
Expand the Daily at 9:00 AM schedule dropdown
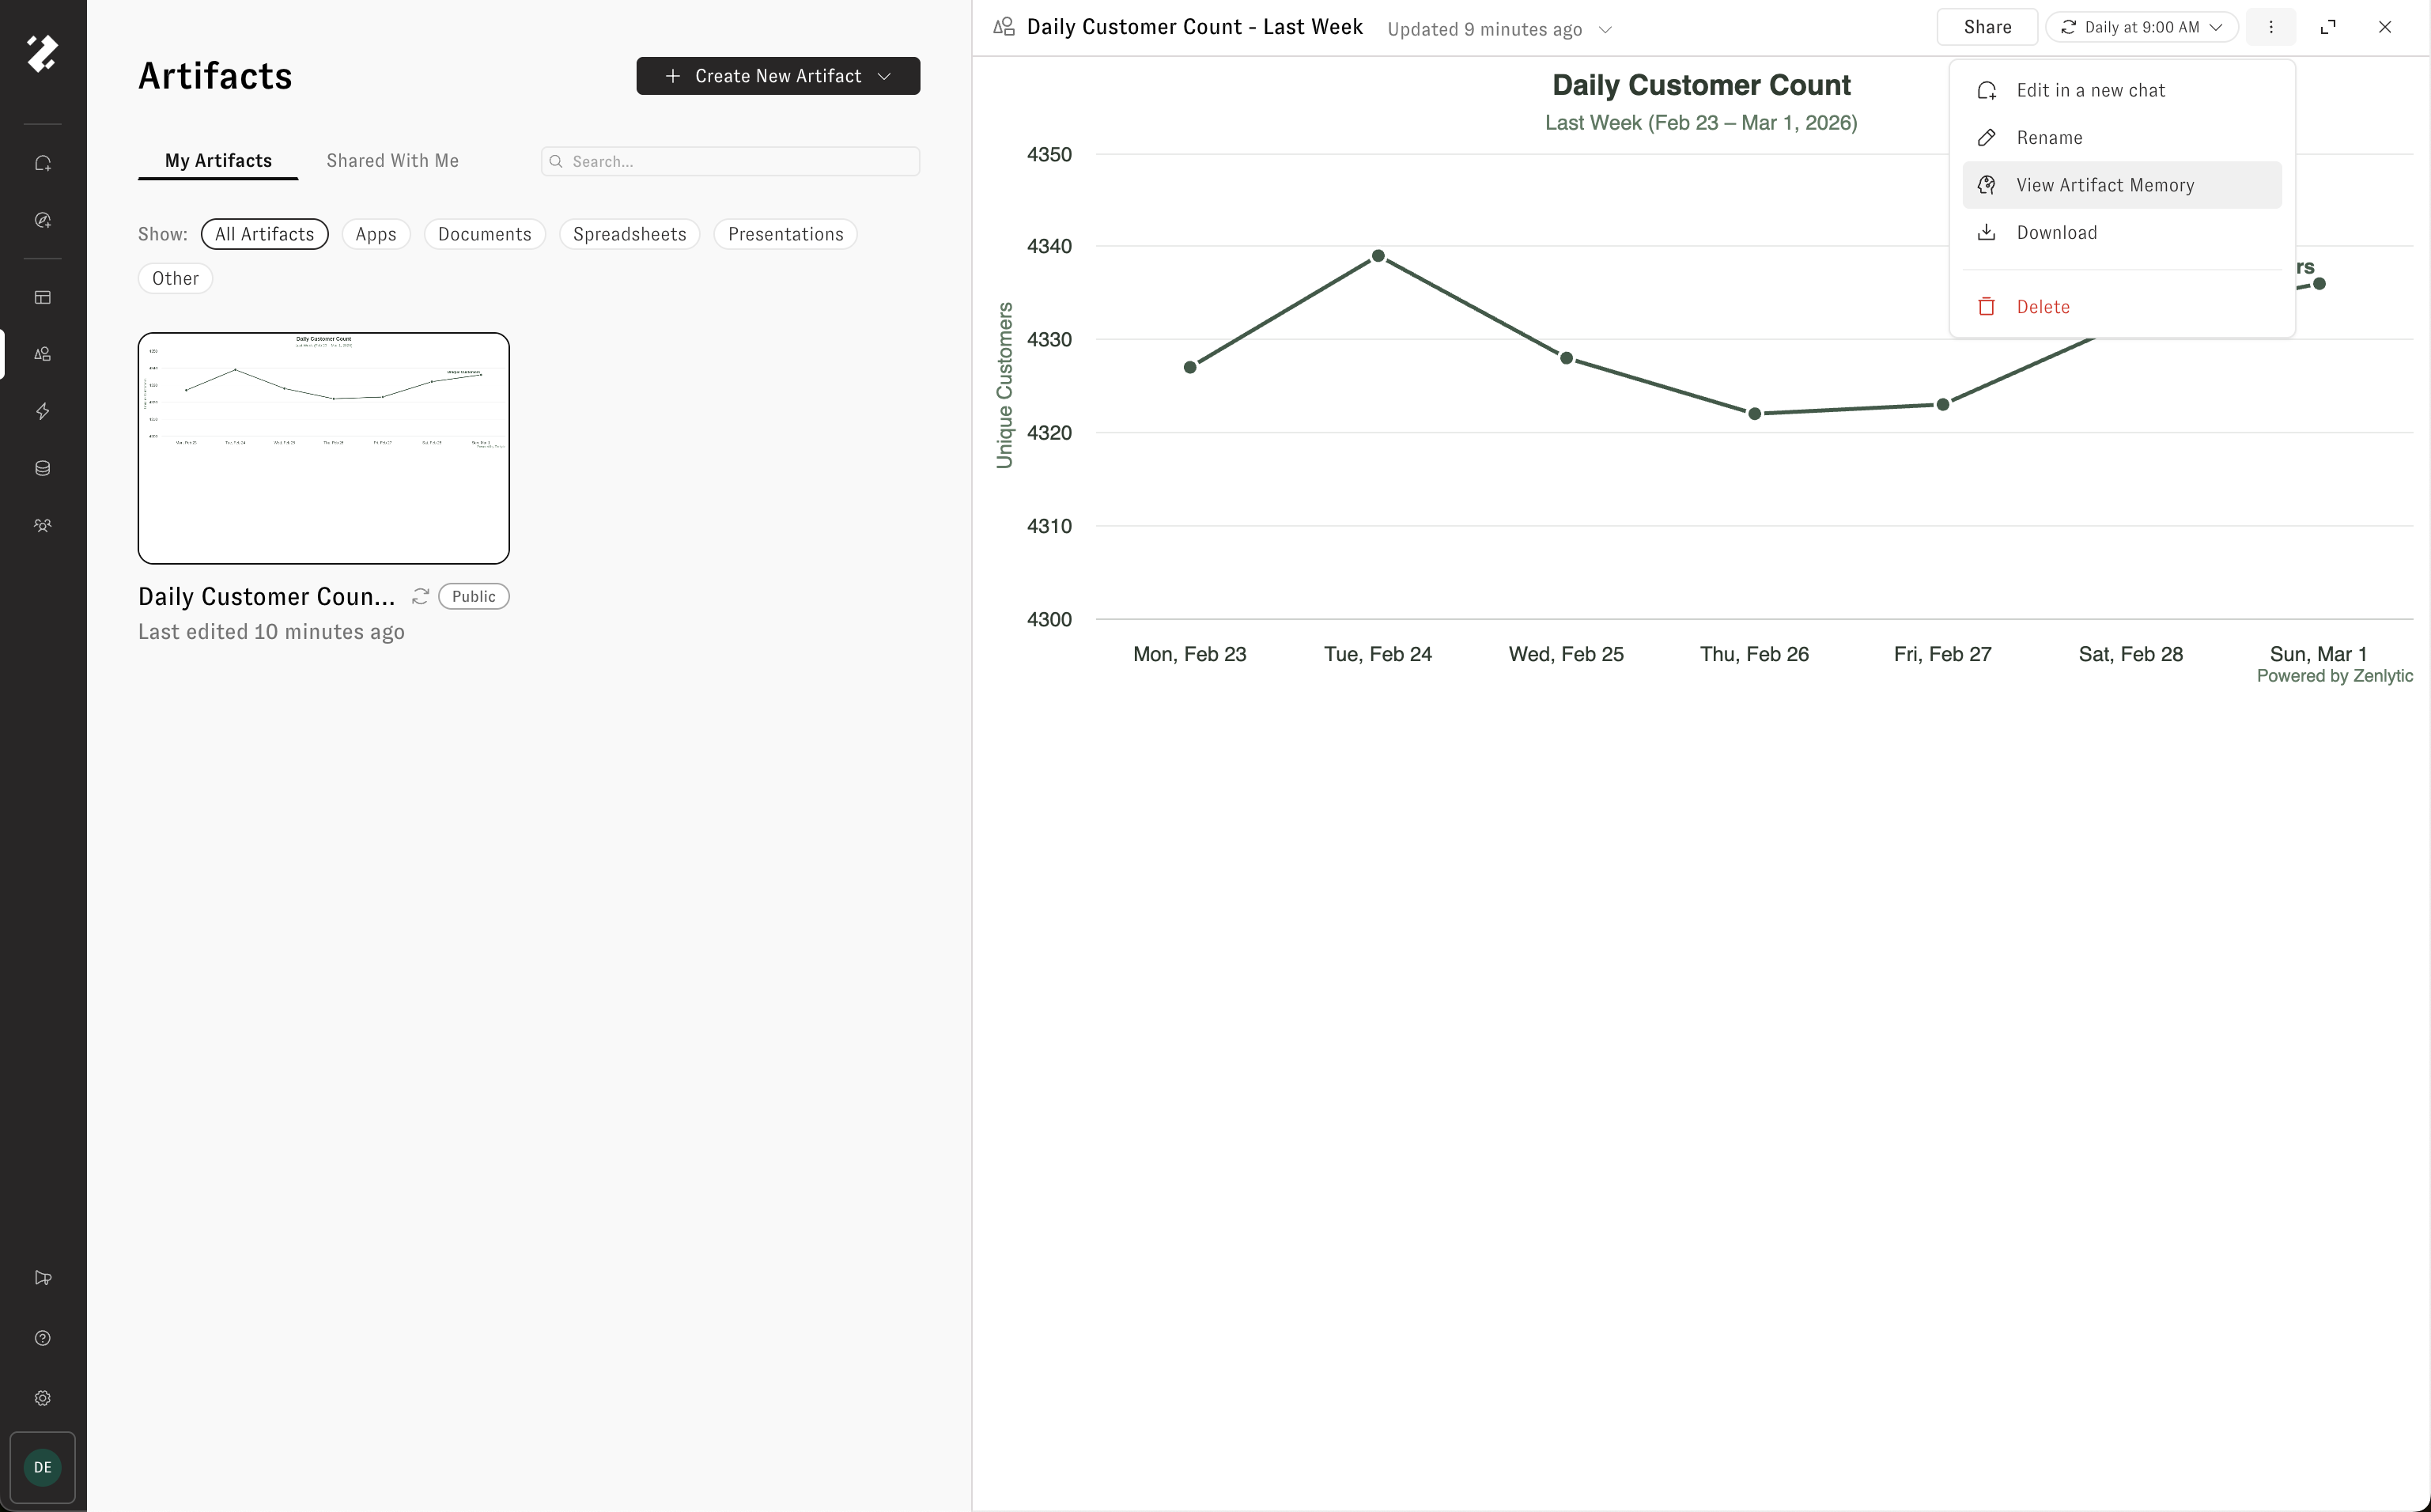pyautogui.click(x=2141, y=27)
